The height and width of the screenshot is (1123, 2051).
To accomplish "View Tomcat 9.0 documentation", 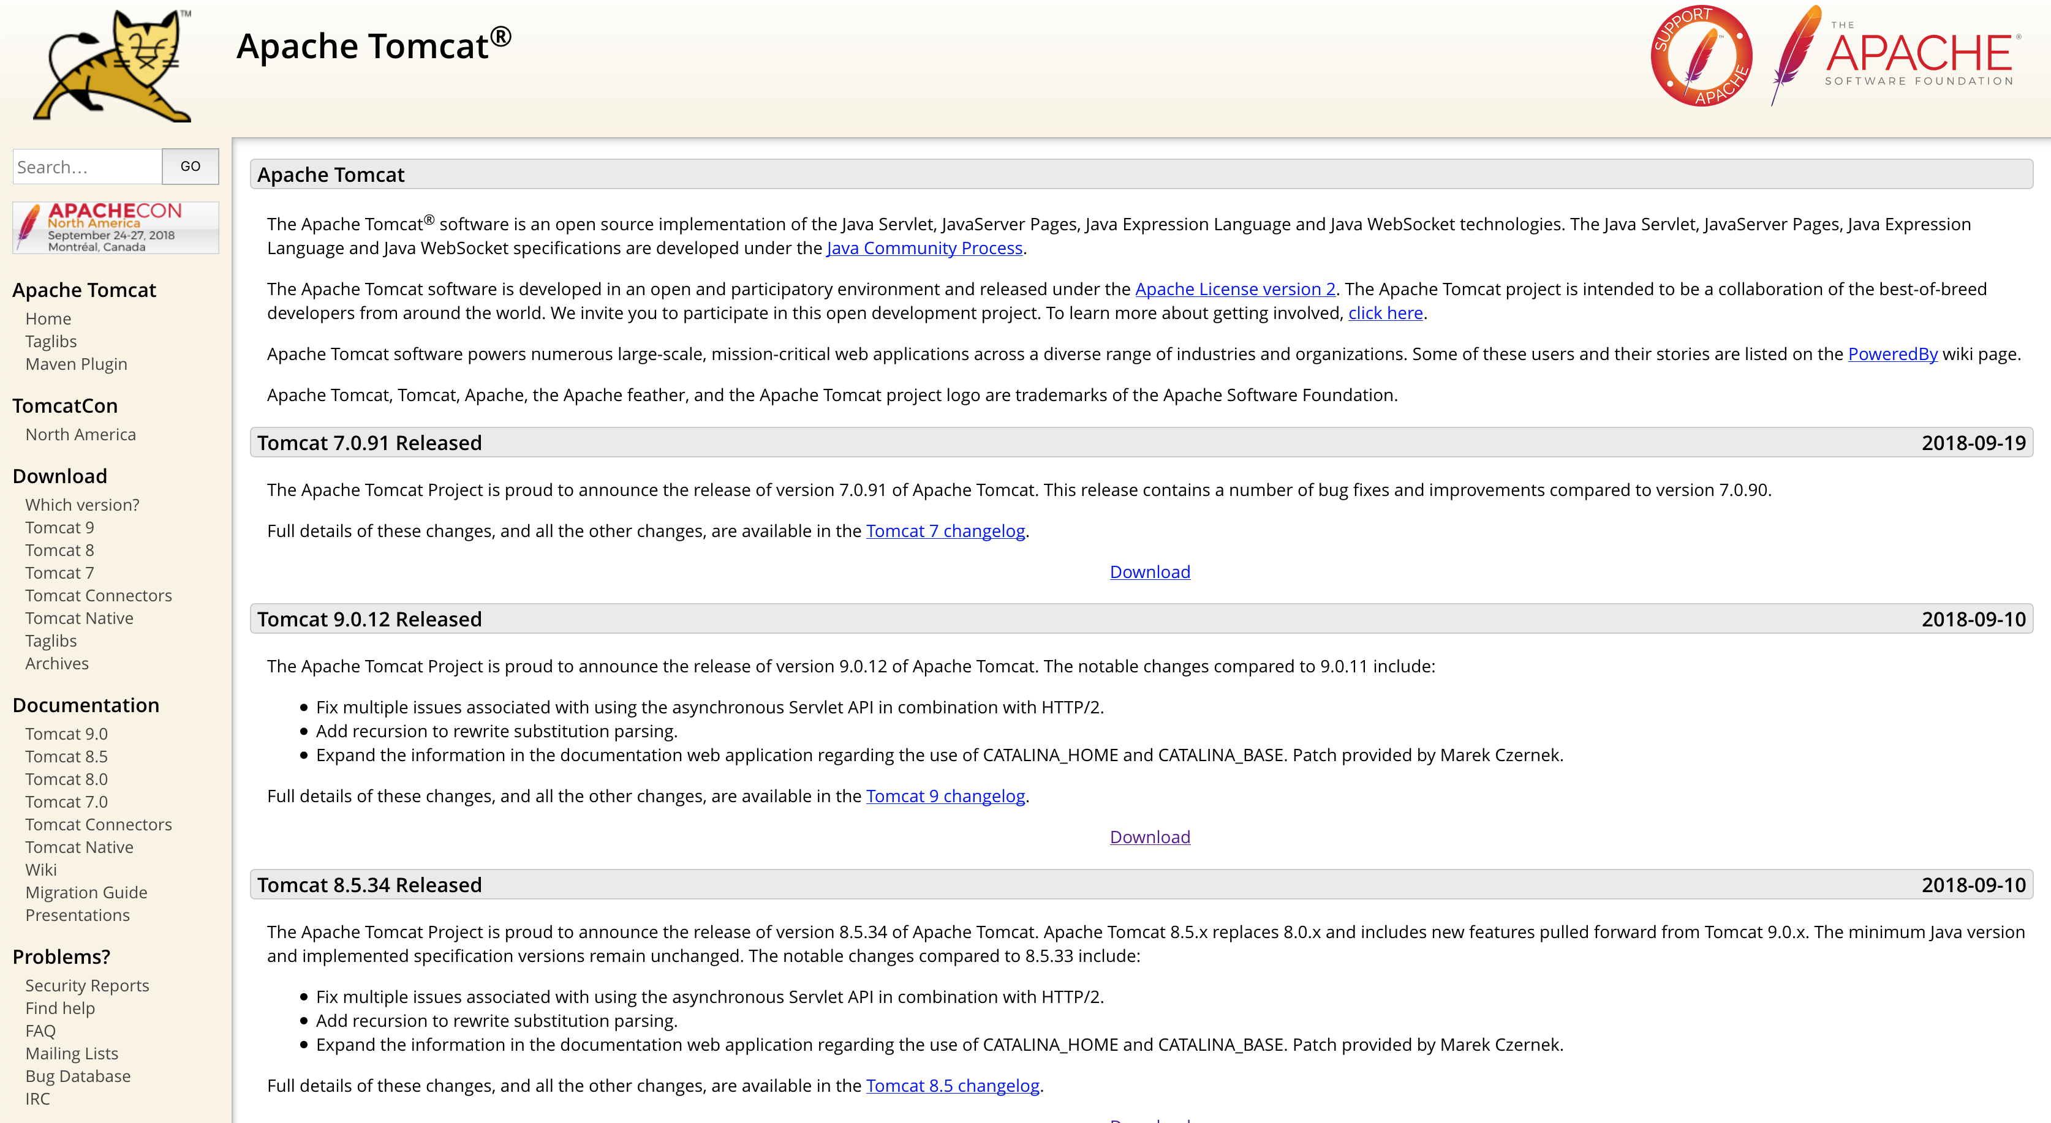I will tap(67, 734).
